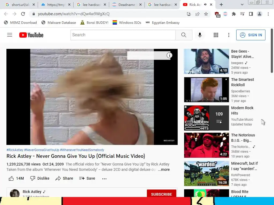Click the KohlPowered channel name
Image resolution: width=274 pixels, height=205 pixels.
point(241,175)
